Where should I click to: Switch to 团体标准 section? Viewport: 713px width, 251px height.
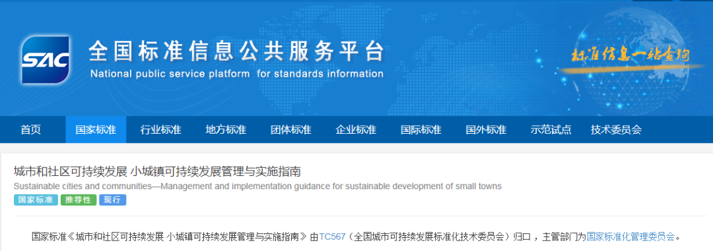290,130
